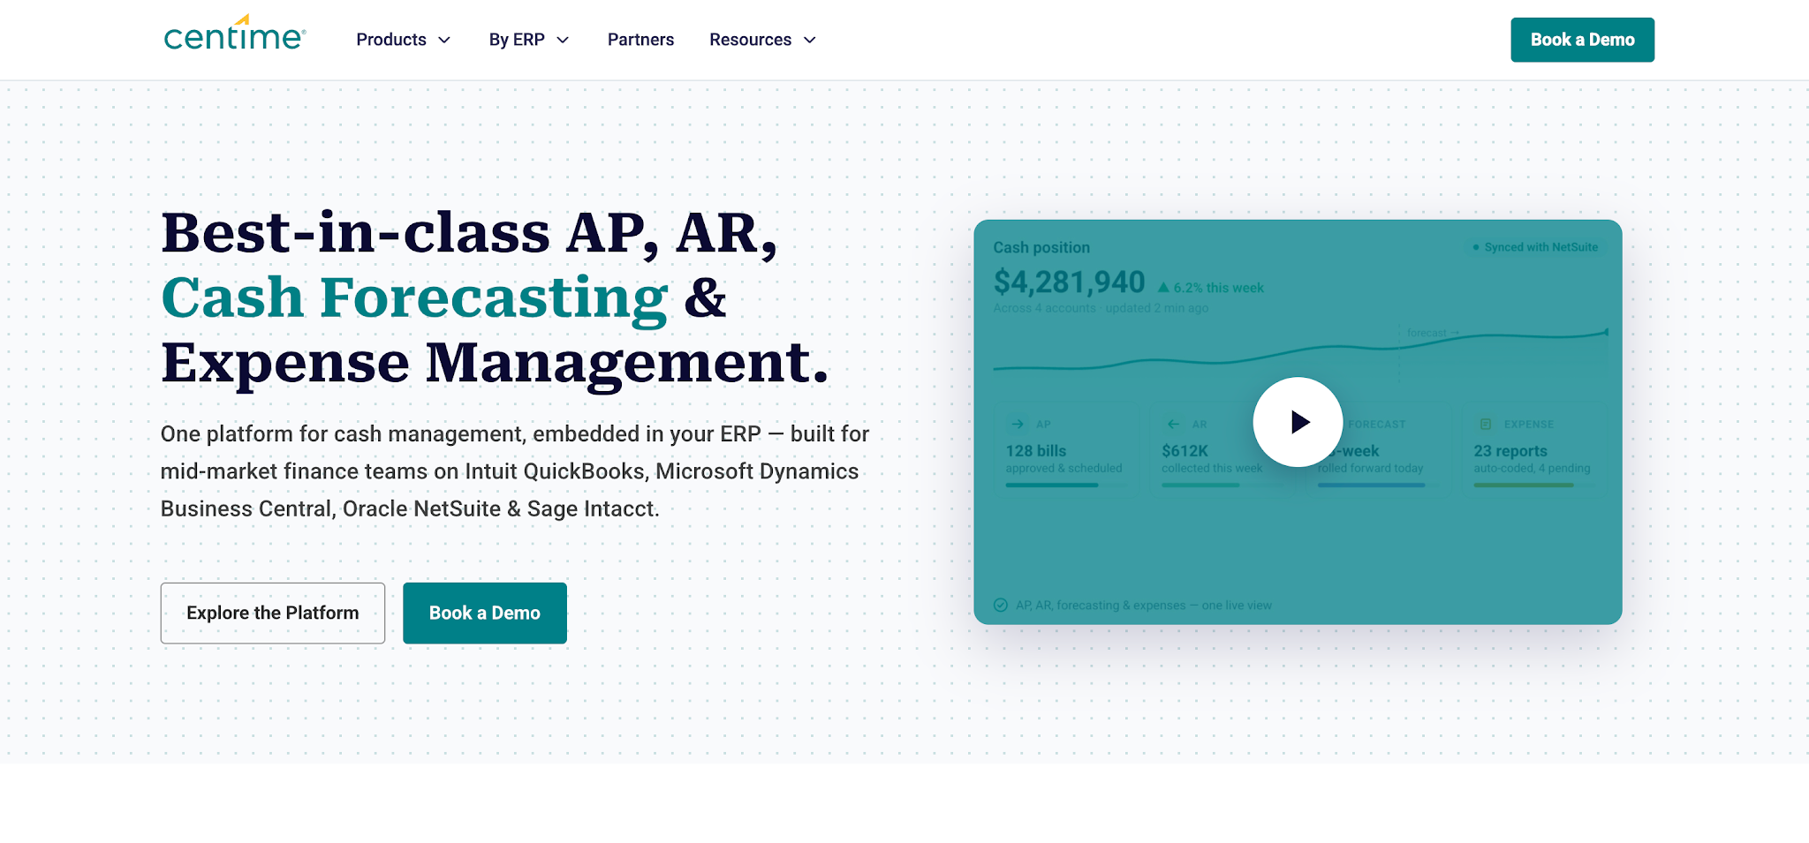
Task: Click the Cash position label
Action: tap(1041, 248)
